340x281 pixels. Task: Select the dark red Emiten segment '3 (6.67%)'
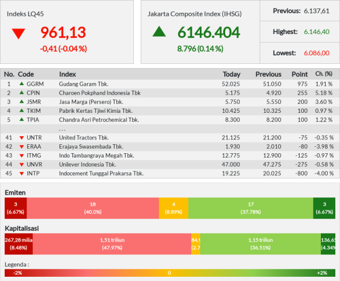coord(15,208)
